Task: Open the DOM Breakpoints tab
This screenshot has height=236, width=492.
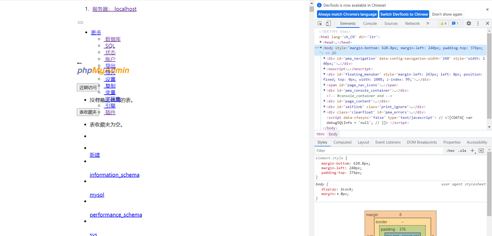Action: click(422, 142)
